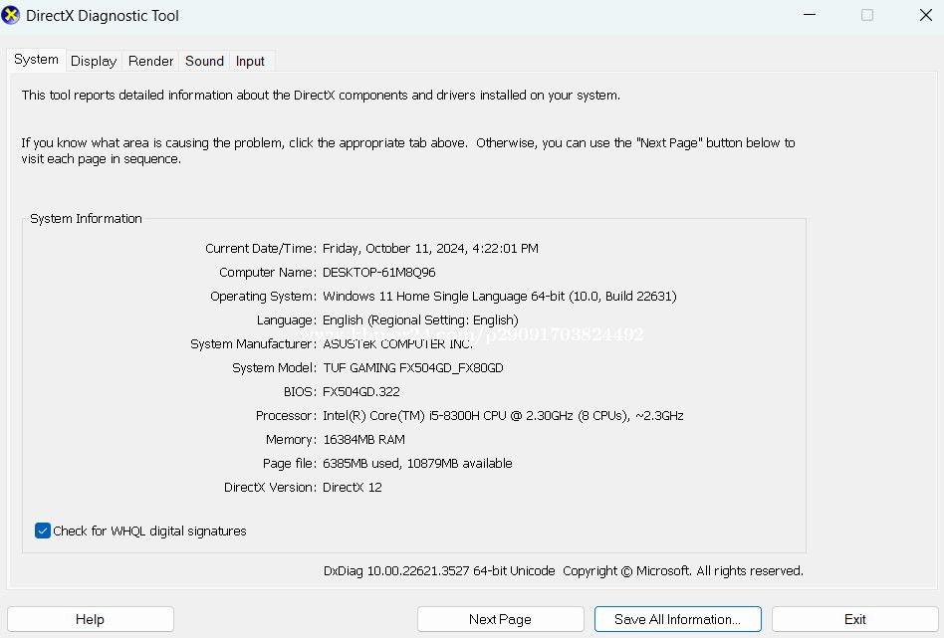Open the Display tab
The height and width of the screenshot is (638, 944).
(x=94, y=61)
